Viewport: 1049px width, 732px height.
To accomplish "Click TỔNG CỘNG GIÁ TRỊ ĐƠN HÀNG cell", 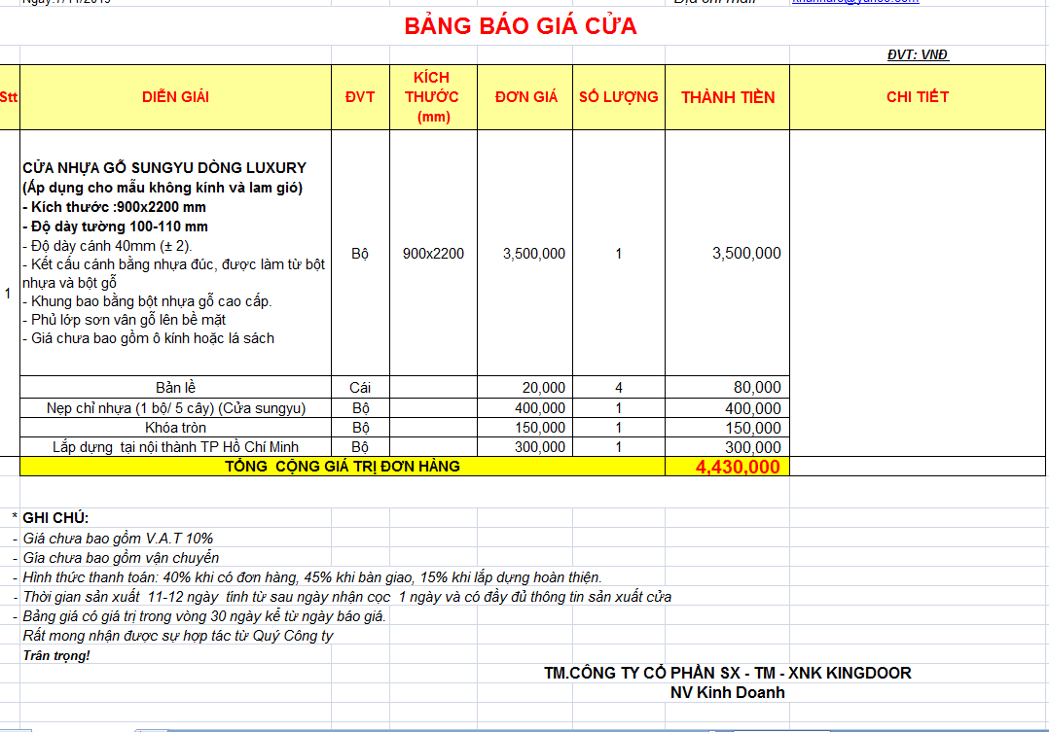I will tap(343, 466).
